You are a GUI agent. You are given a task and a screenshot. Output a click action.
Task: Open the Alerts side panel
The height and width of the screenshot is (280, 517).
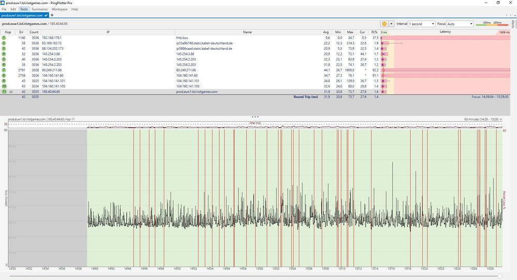[x=513, y=25]
